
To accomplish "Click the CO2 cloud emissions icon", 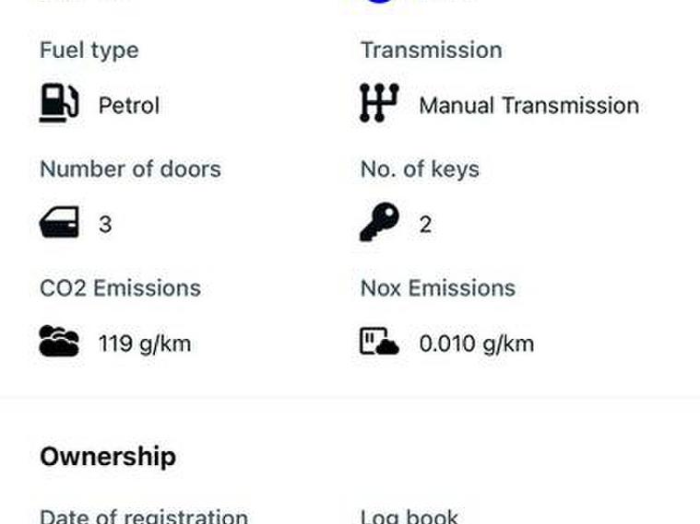I will coord(59,343).
